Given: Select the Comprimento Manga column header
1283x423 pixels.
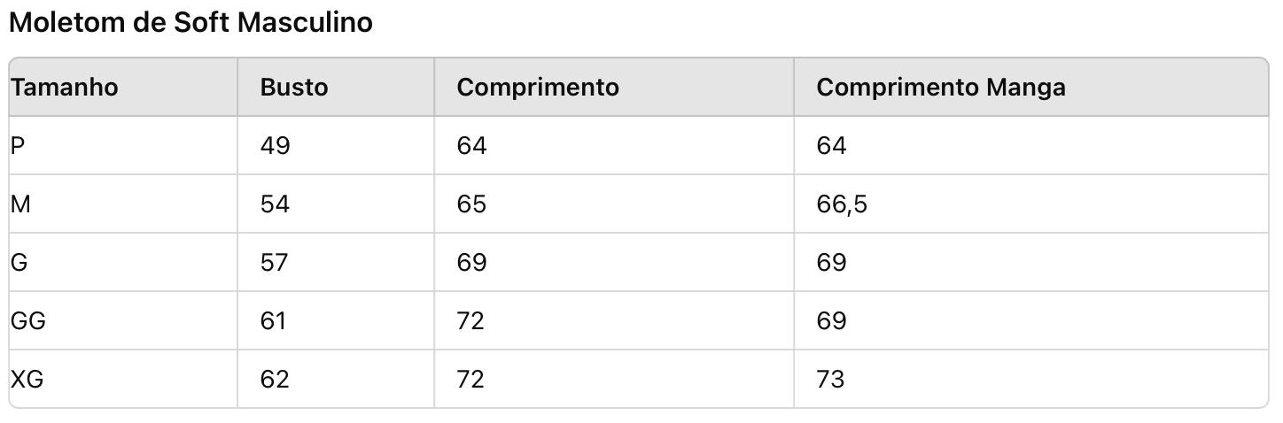Looking at the screenshot, I should pos(941,88).
